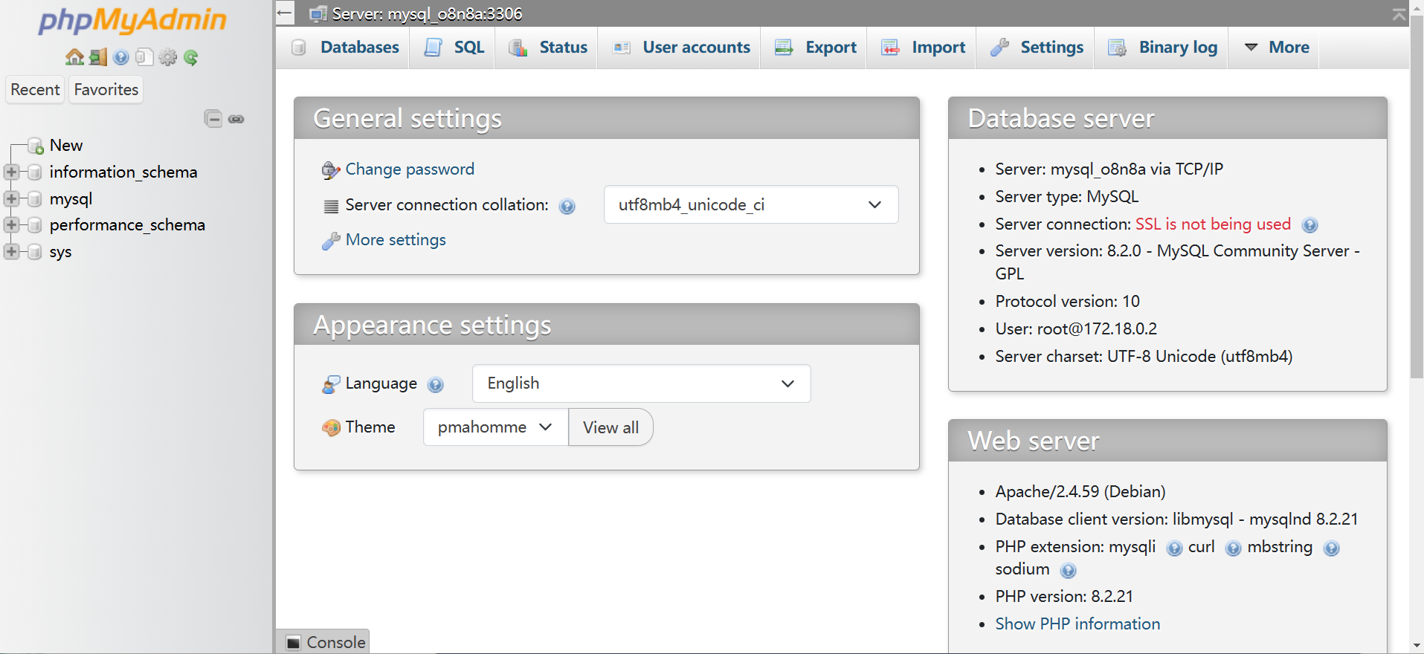Click the information_schema database icon
The height and width of the screenshot is (654, 1424).
(x=34, y=172)
